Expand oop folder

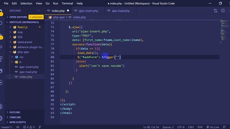(10, 32)
